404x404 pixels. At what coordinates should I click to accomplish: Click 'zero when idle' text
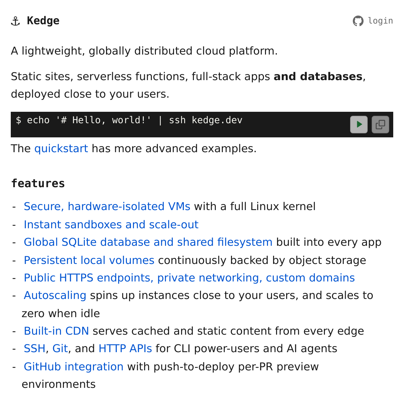61,313
